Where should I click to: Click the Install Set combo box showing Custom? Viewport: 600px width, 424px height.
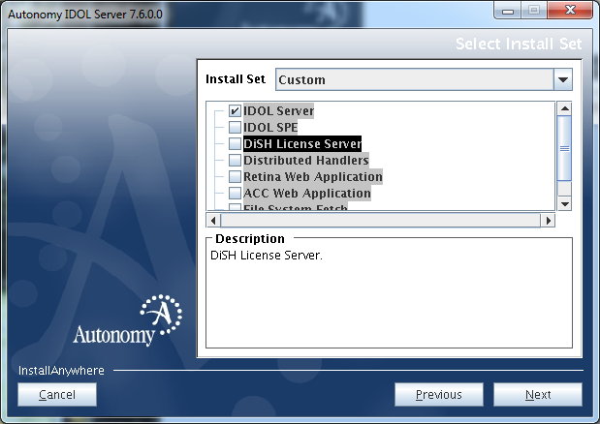[424, 79]
